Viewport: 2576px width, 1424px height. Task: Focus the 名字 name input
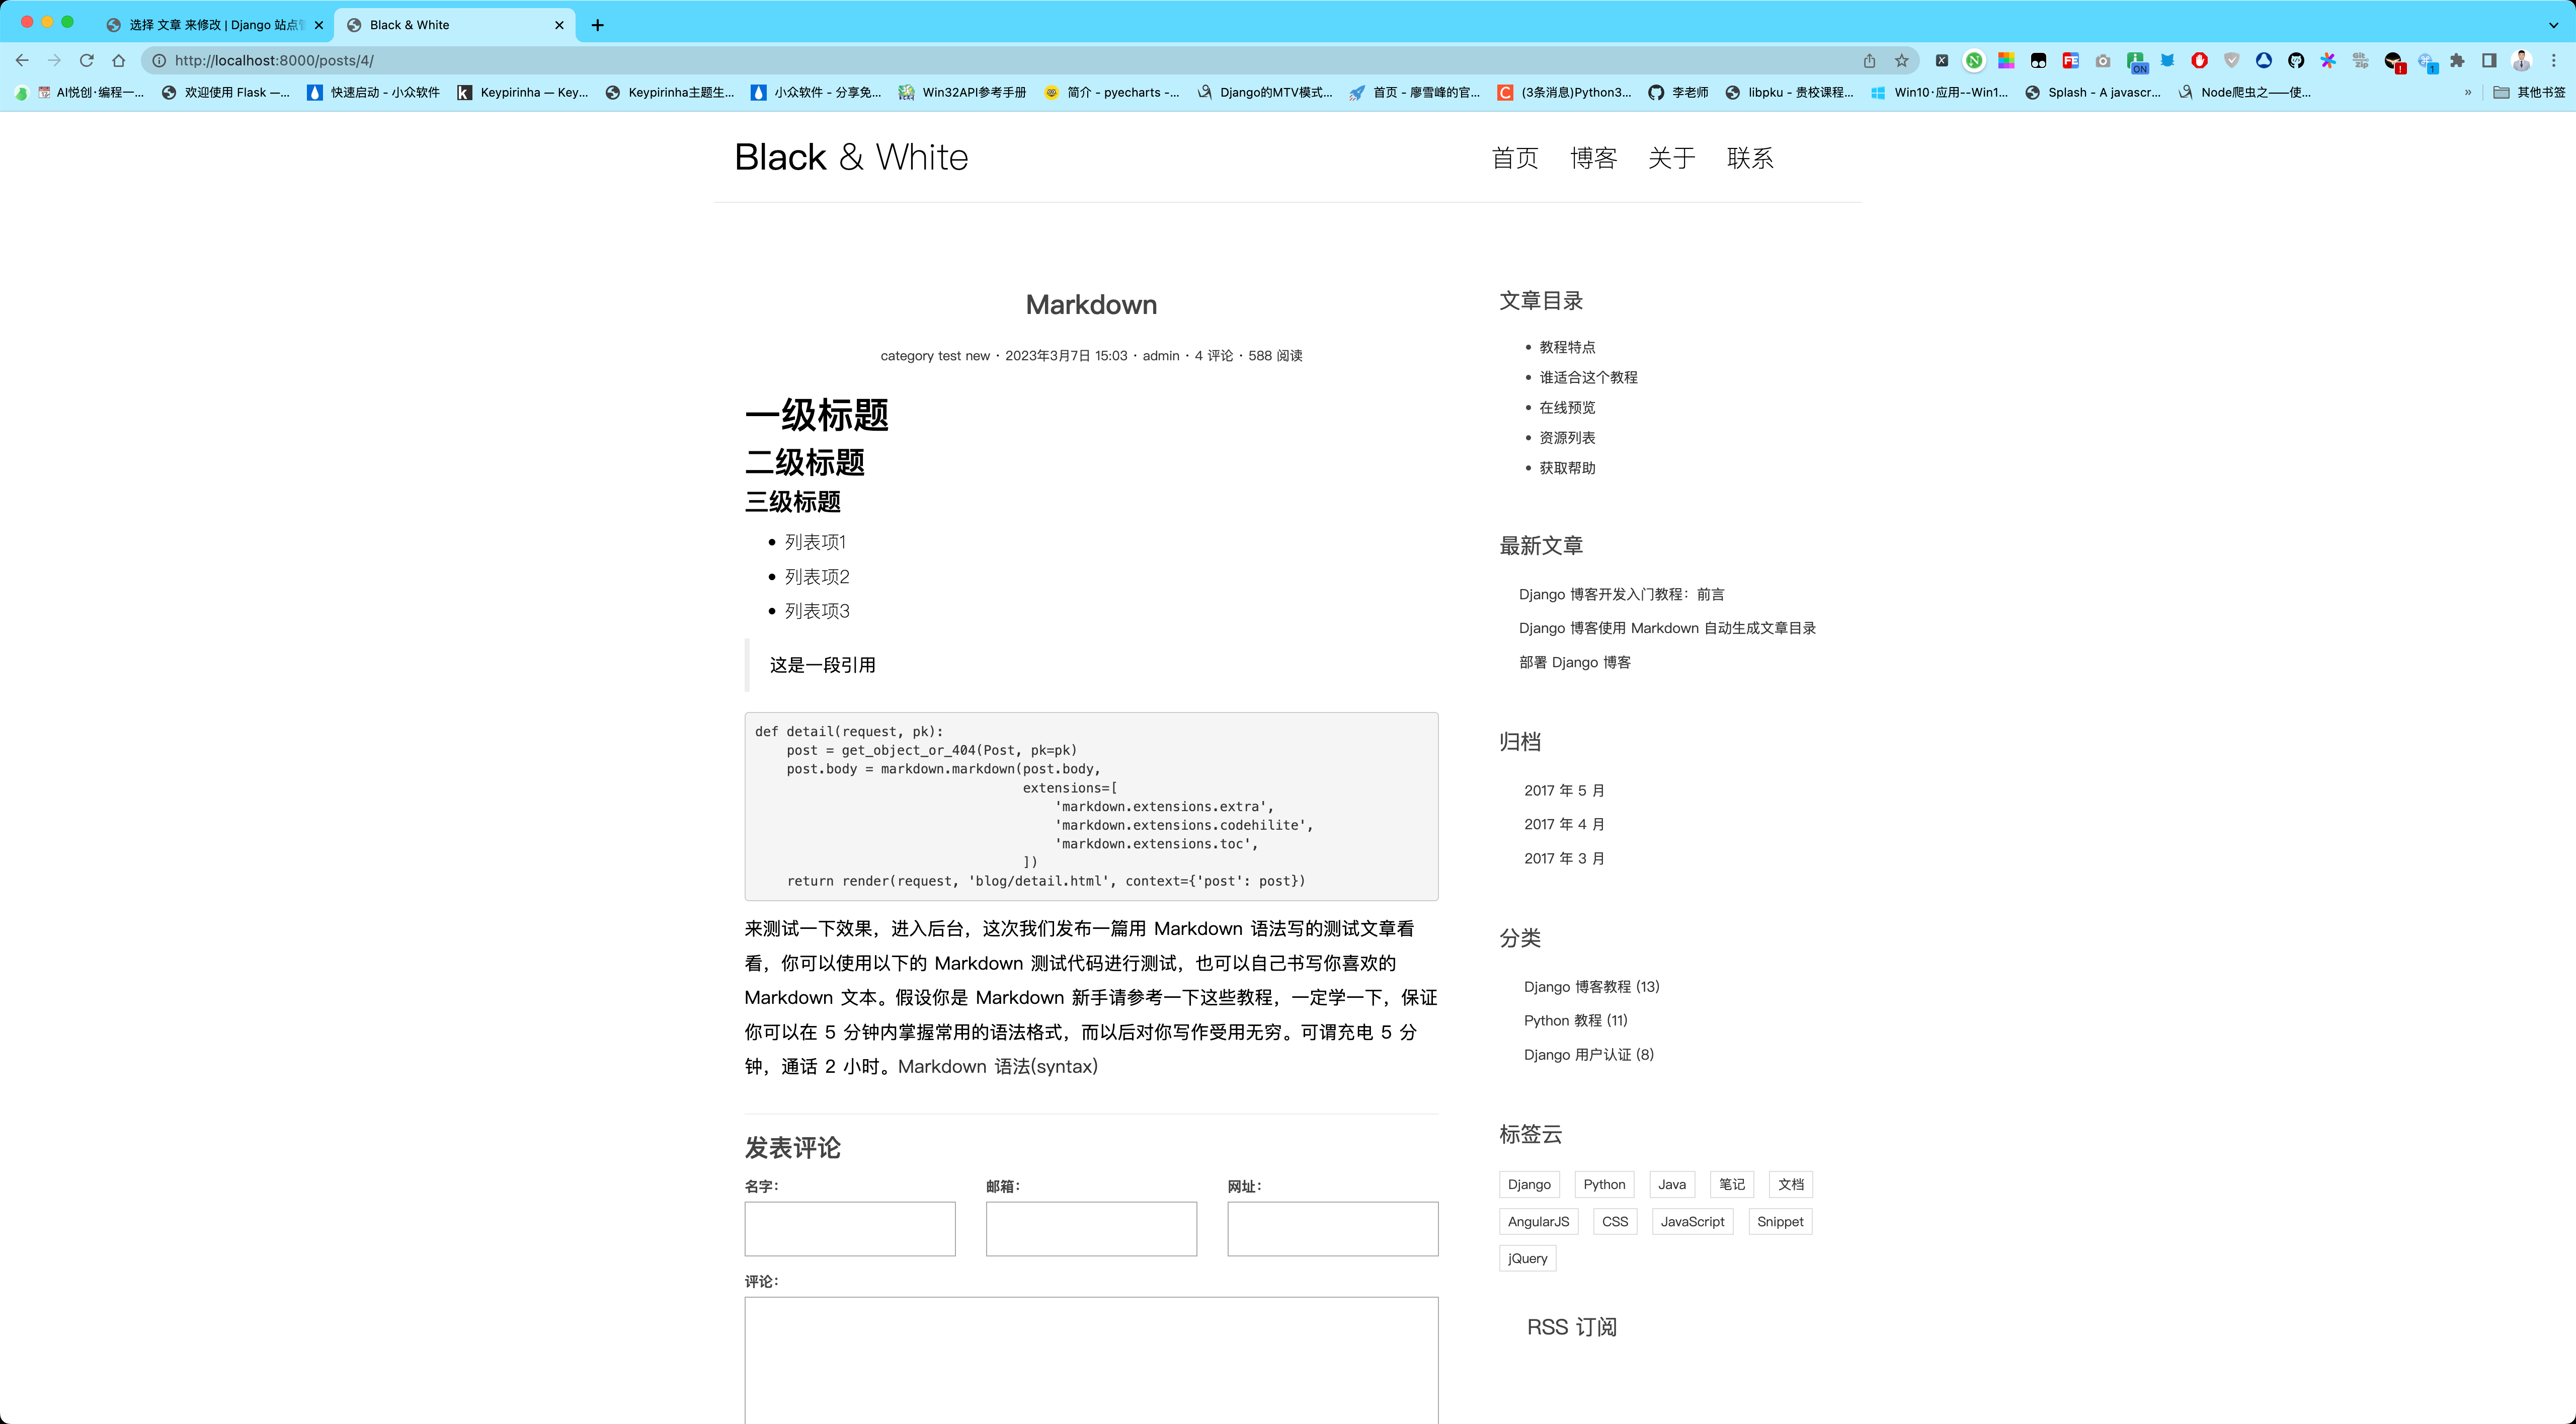[x=850, y=1228]
